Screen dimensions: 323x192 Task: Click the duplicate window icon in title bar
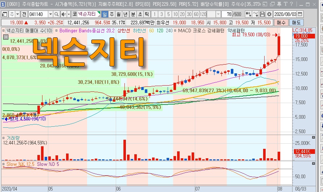tap(272, 4)
